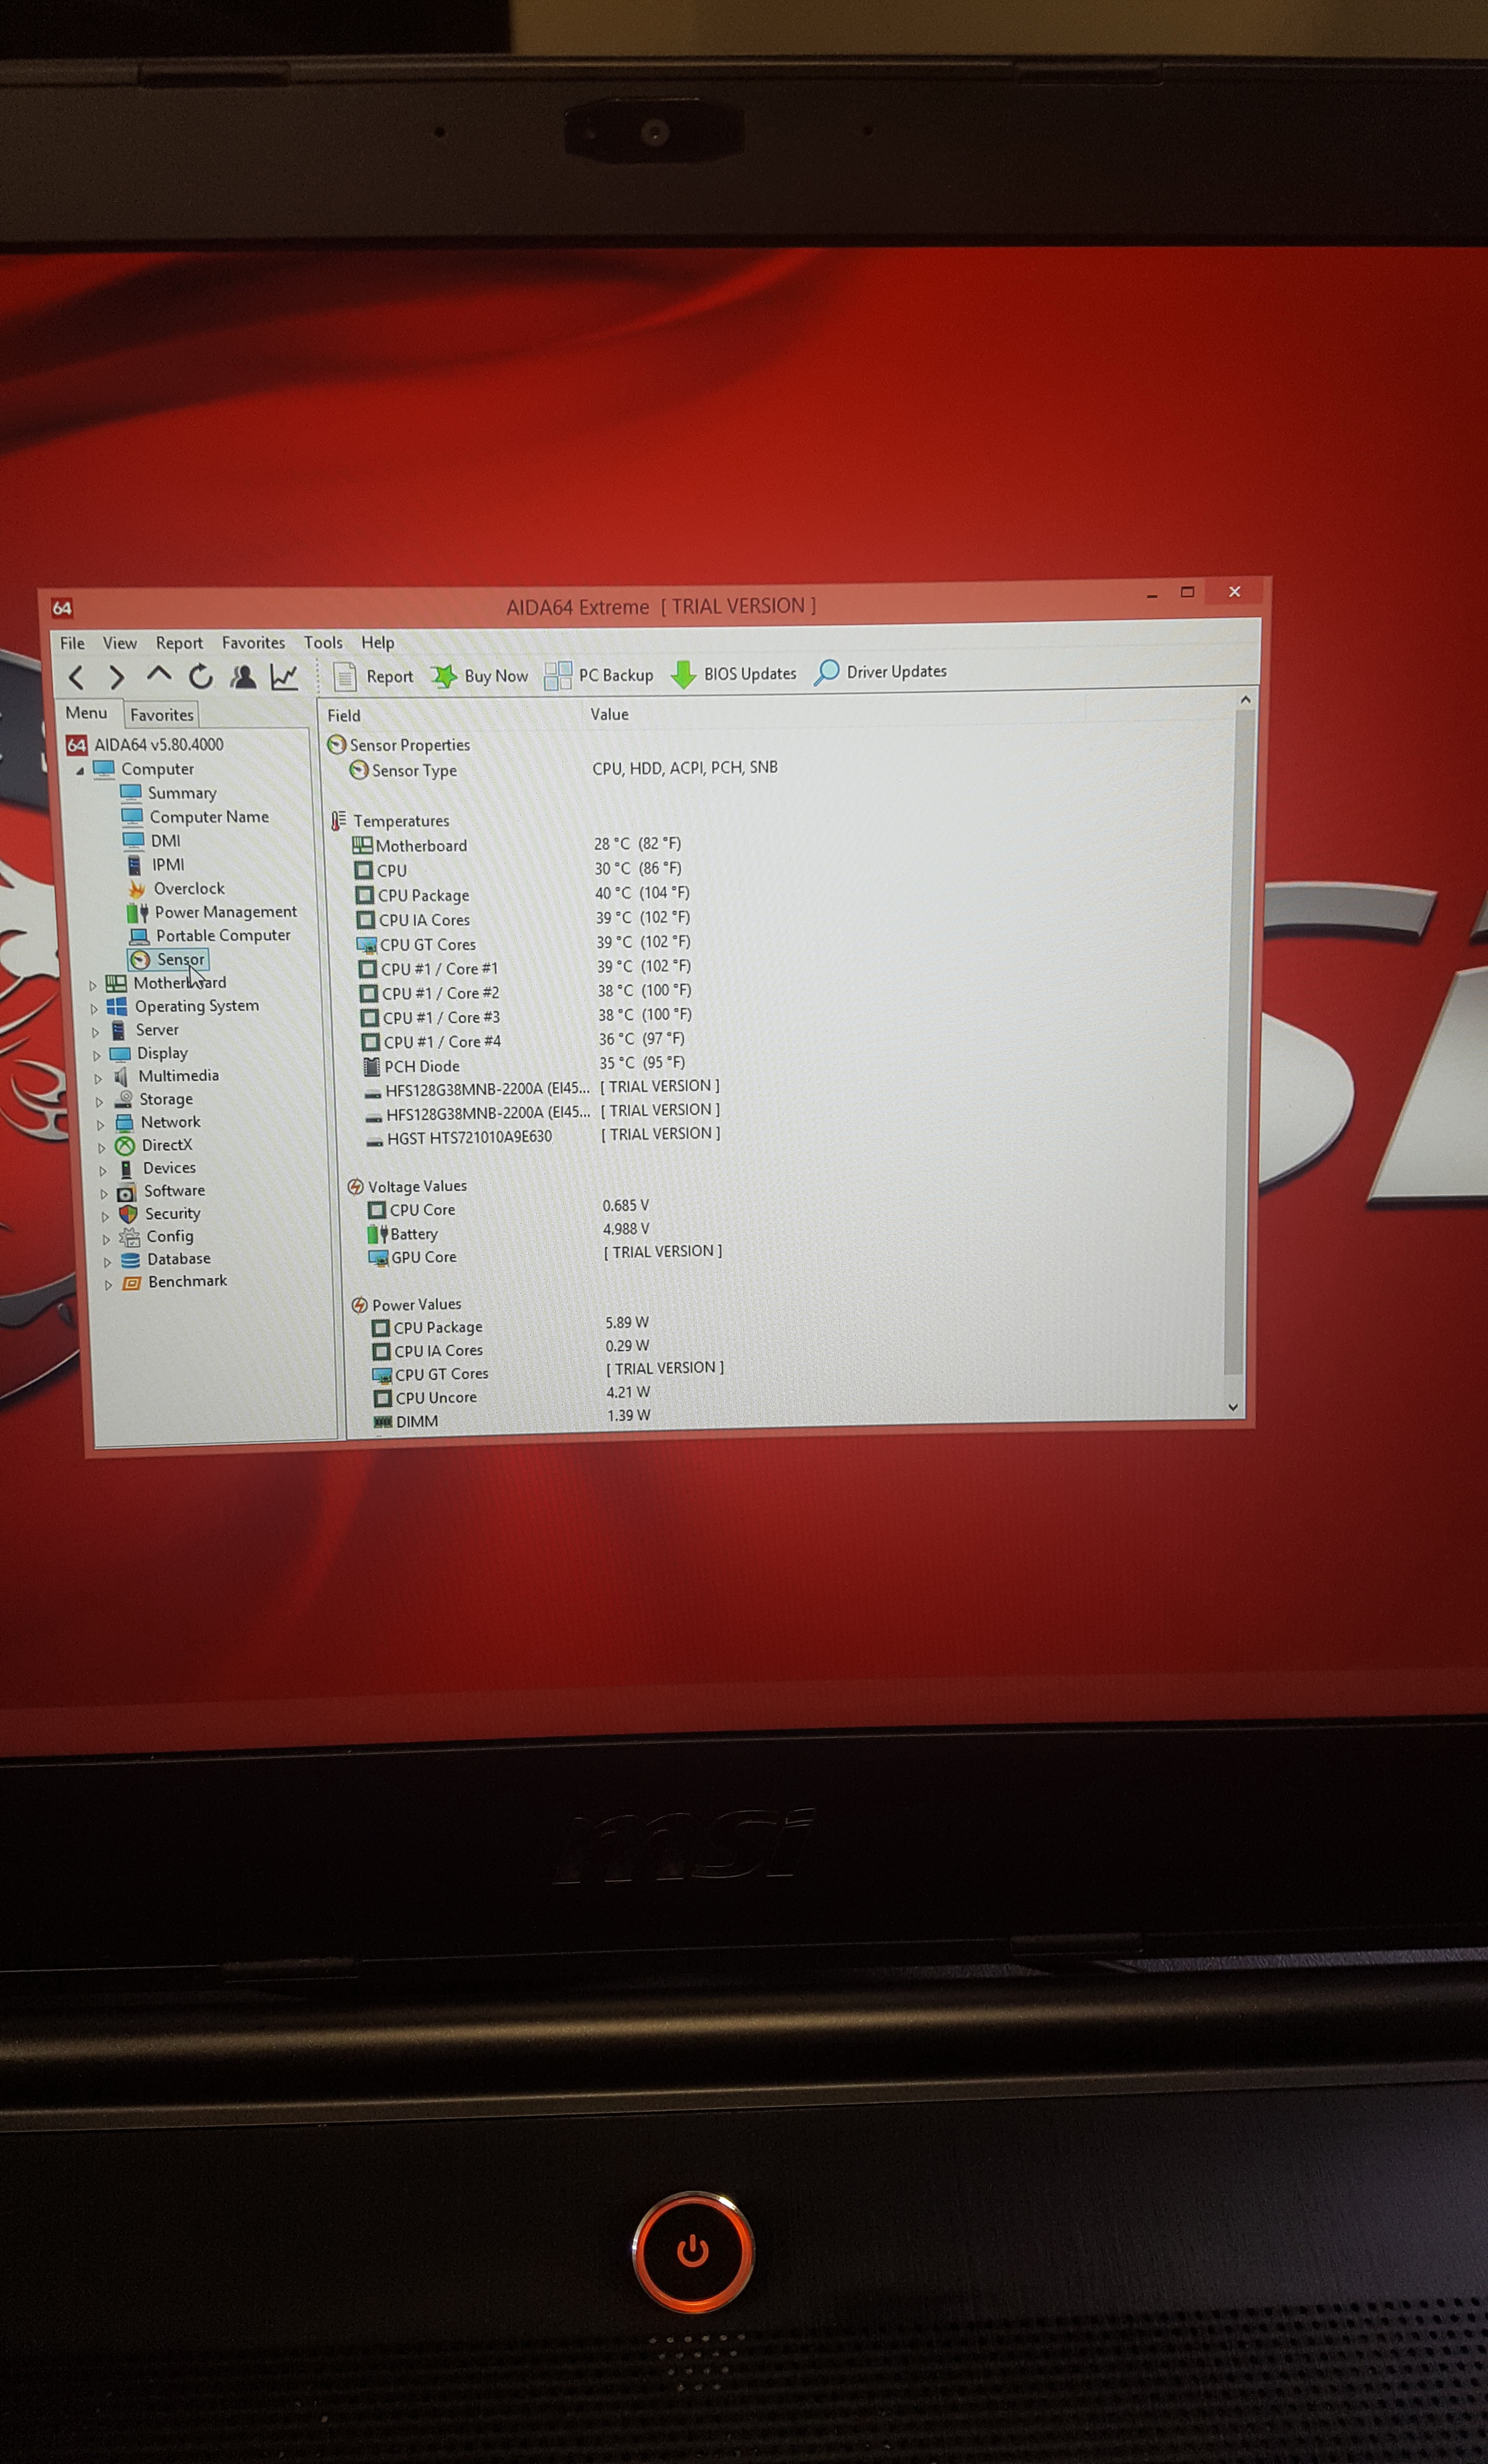This screenshot has width=1488, height=2464.
Task: Select the Motherboard temperature row
Action: (517, 845)
